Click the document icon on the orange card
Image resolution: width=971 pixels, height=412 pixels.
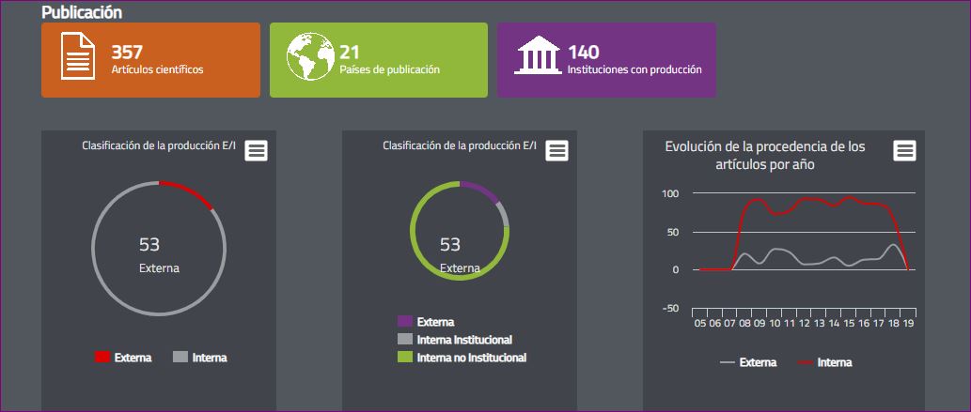tap(78, 56)
